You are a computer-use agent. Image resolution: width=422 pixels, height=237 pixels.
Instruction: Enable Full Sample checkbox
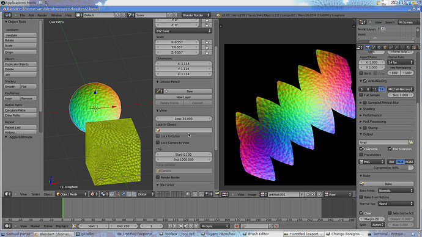coord(361,95)
